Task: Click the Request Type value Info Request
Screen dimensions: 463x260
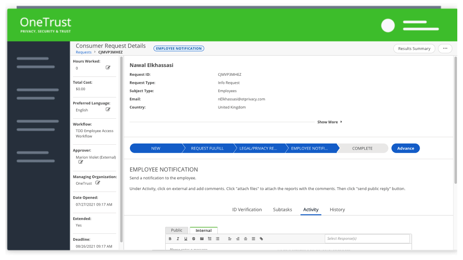Action: pyautogui.click(x=229, y=83)
